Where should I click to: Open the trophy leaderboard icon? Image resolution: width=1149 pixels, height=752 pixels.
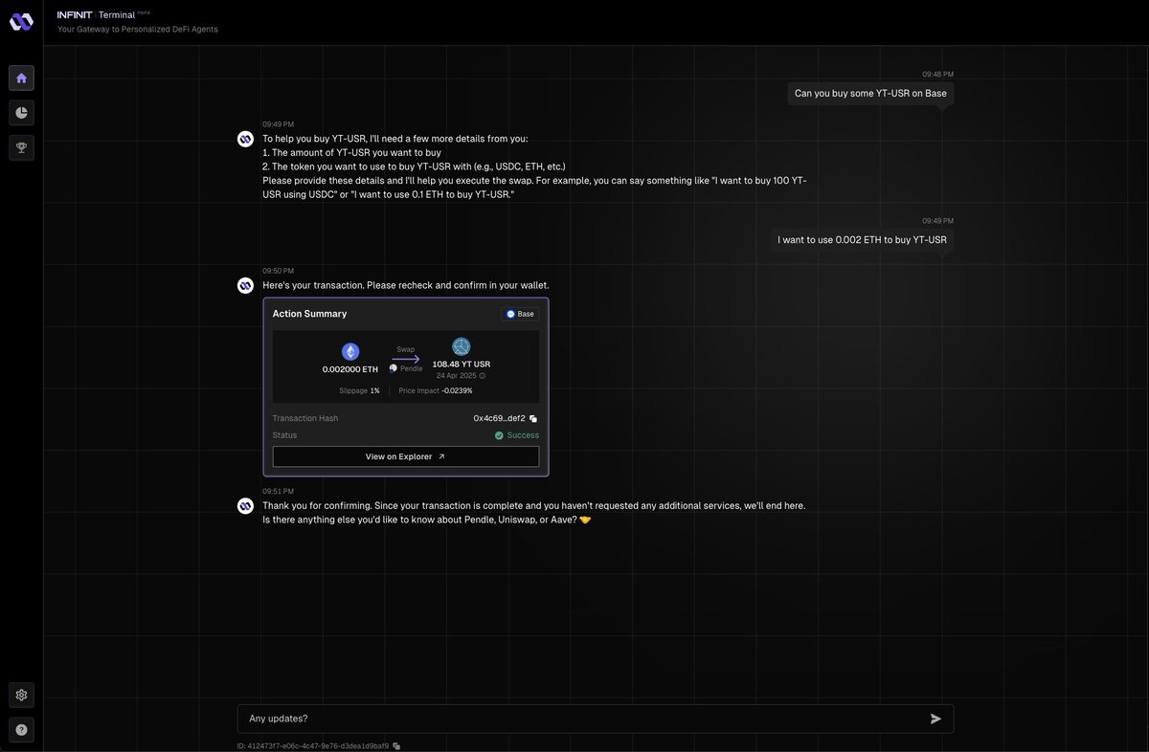click(x=21, y=146)
